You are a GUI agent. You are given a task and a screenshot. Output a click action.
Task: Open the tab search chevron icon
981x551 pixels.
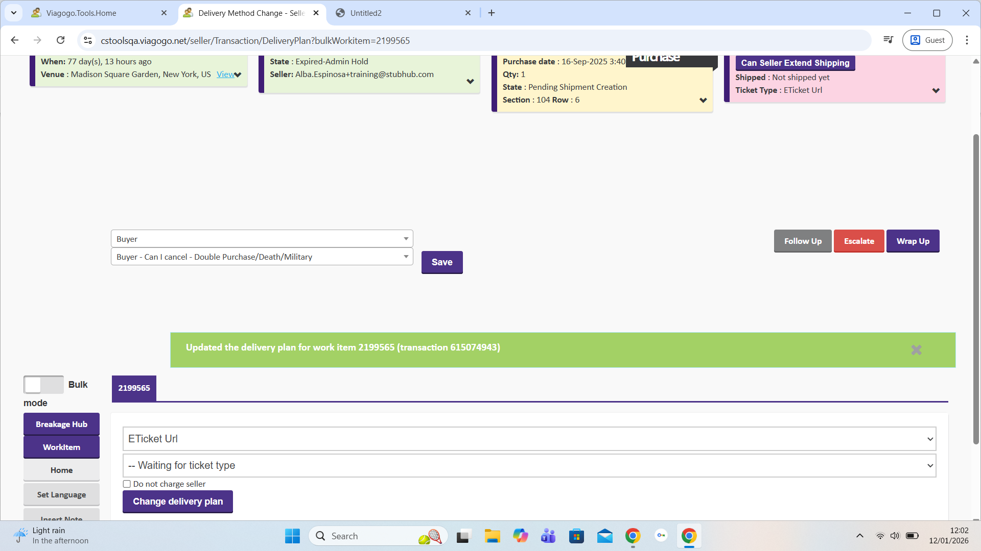click(14, 13)
